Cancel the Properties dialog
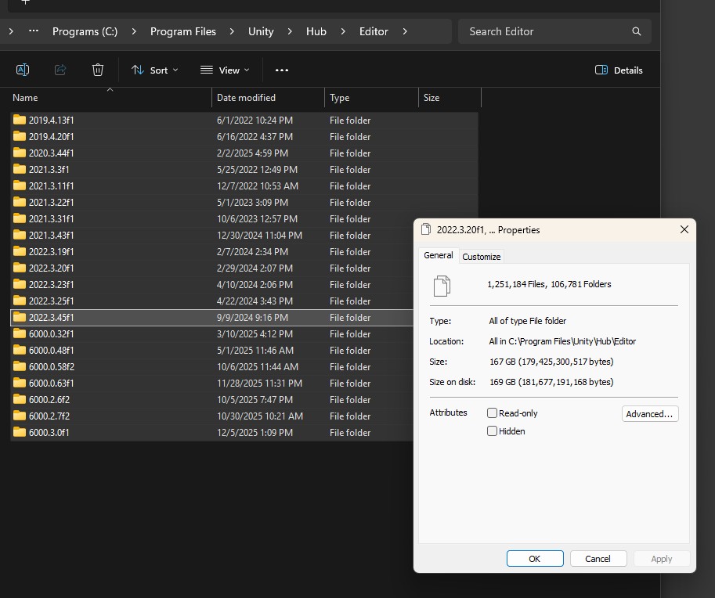The image size is (715, 598). [x=598, y=558]
